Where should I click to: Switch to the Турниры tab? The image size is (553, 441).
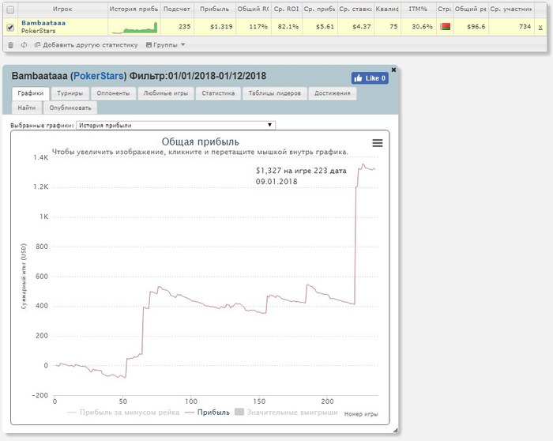click(x=70, y=93)
